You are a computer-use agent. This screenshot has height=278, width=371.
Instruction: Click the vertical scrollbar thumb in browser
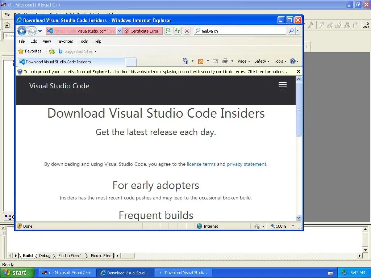click(x=299, y=109)
